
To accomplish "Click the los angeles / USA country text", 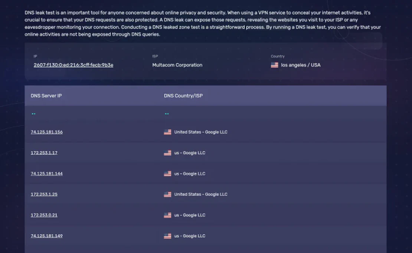I will [x=300, y=65].
